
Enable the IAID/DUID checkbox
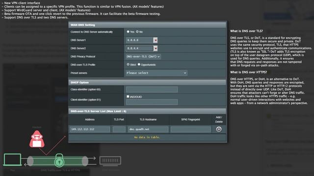(128, 97)
